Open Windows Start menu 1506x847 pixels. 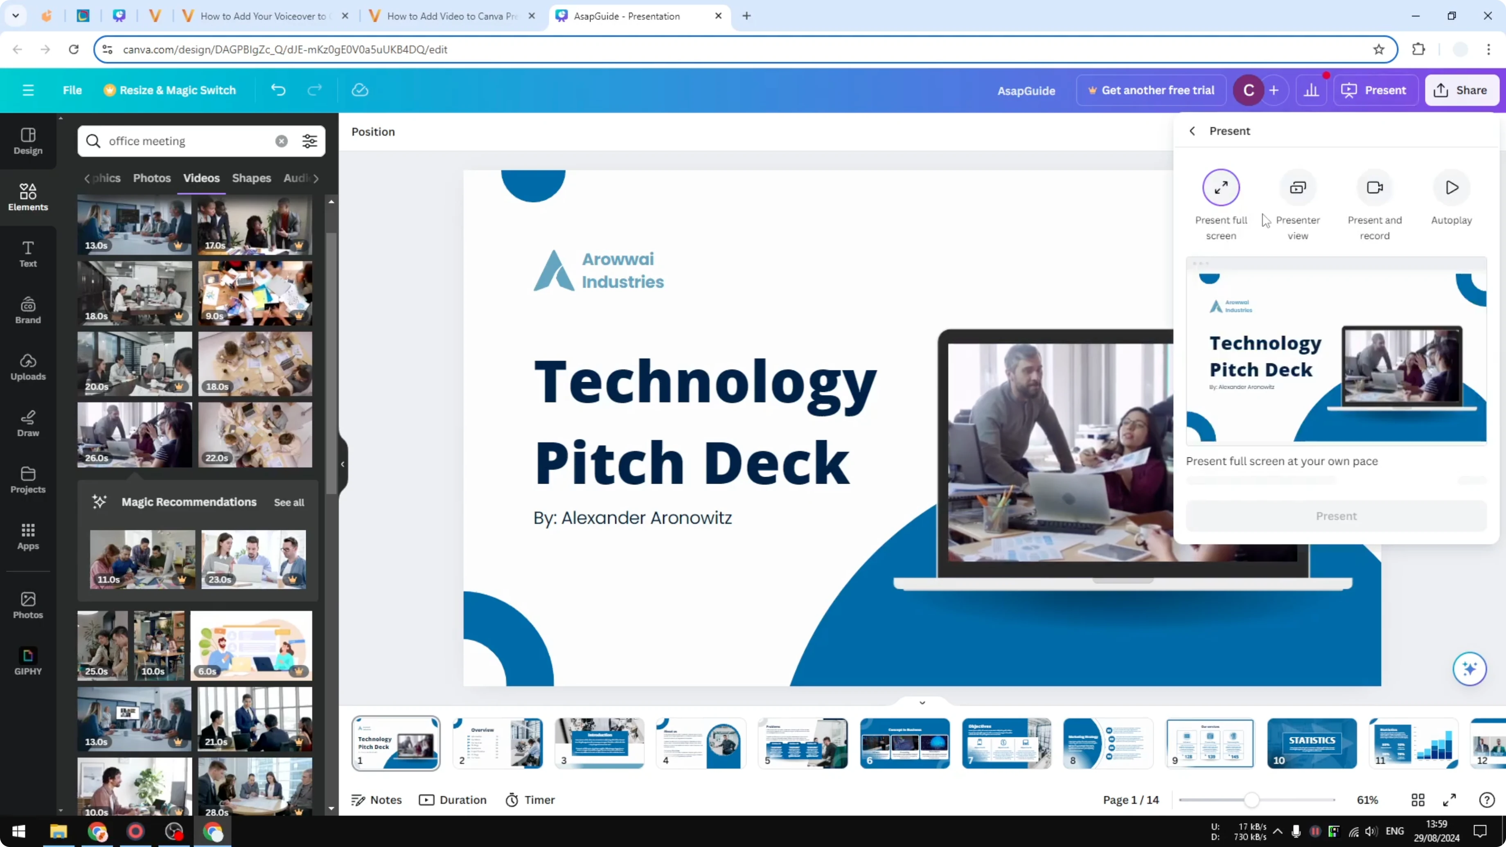19,831
